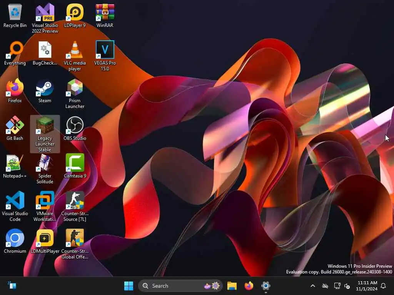Open the notifications bell icon

(383, 286)
